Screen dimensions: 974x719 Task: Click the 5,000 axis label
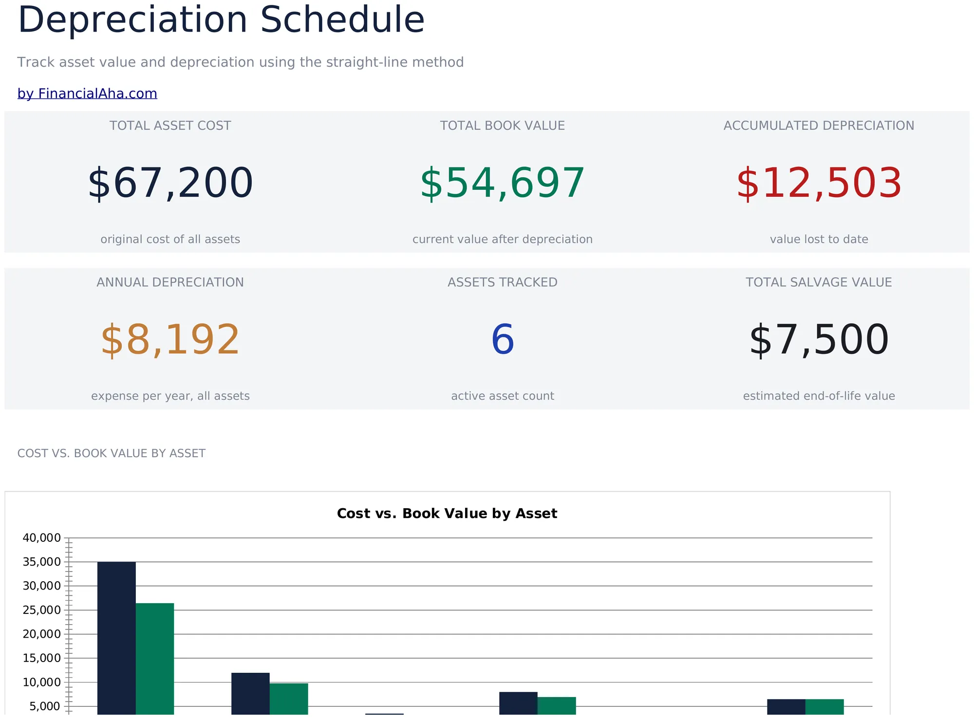pyautogui.click(x=45, y=706)
